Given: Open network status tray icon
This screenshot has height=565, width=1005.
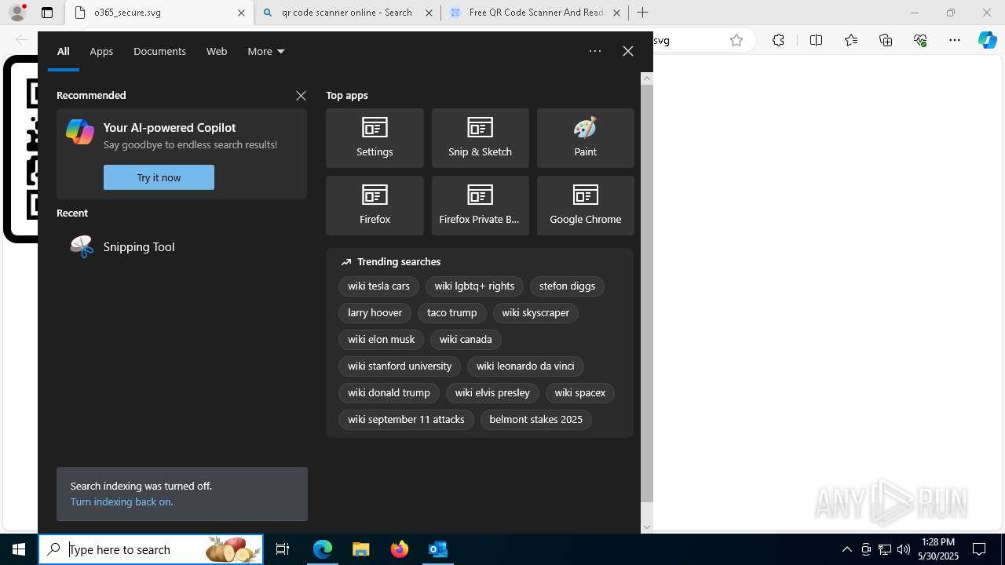Looking at the screenshot, I should pyautogui.click(x=885, y=549).
